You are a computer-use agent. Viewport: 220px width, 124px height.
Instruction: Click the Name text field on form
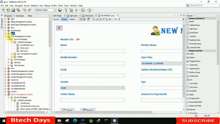(x=92, y=51)
